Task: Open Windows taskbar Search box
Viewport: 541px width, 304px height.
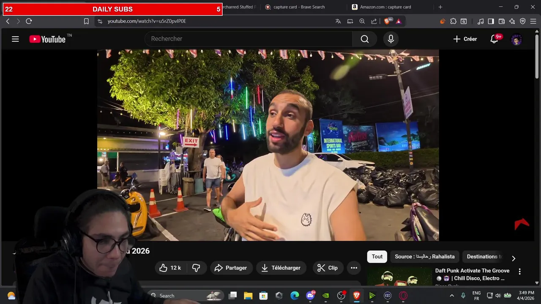Action: (186, 296)
